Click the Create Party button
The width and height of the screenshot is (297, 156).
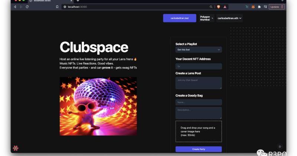click(199, 149)
